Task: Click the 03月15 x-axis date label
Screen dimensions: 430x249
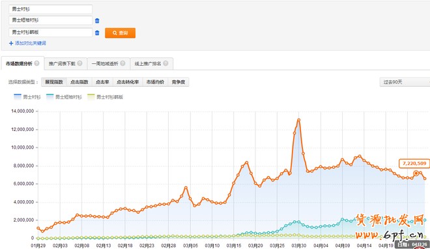Action: click(234, 246)
